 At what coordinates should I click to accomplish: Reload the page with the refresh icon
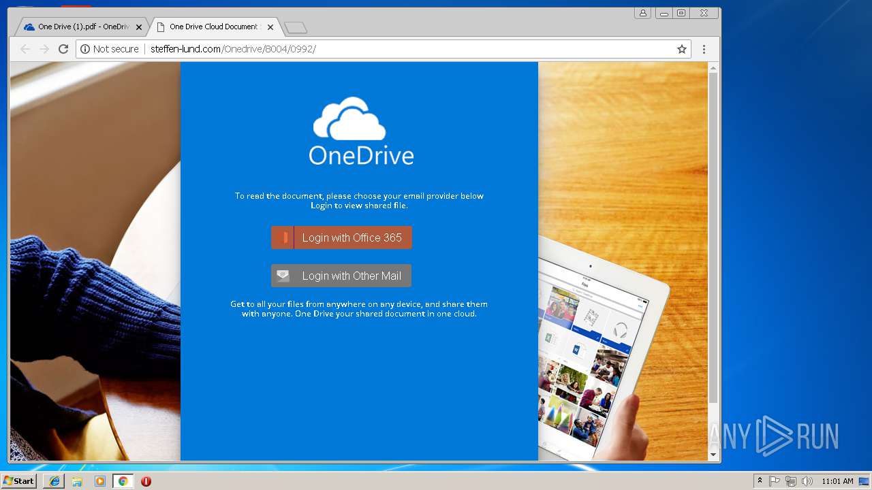pos(63,49)
